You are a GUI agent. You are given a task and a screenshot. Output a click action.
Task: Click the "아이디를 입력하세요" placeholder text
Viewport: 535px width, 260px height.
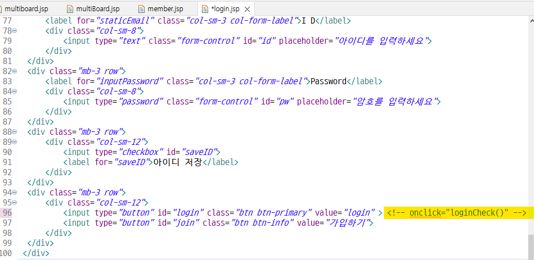[x=380, y=41]
